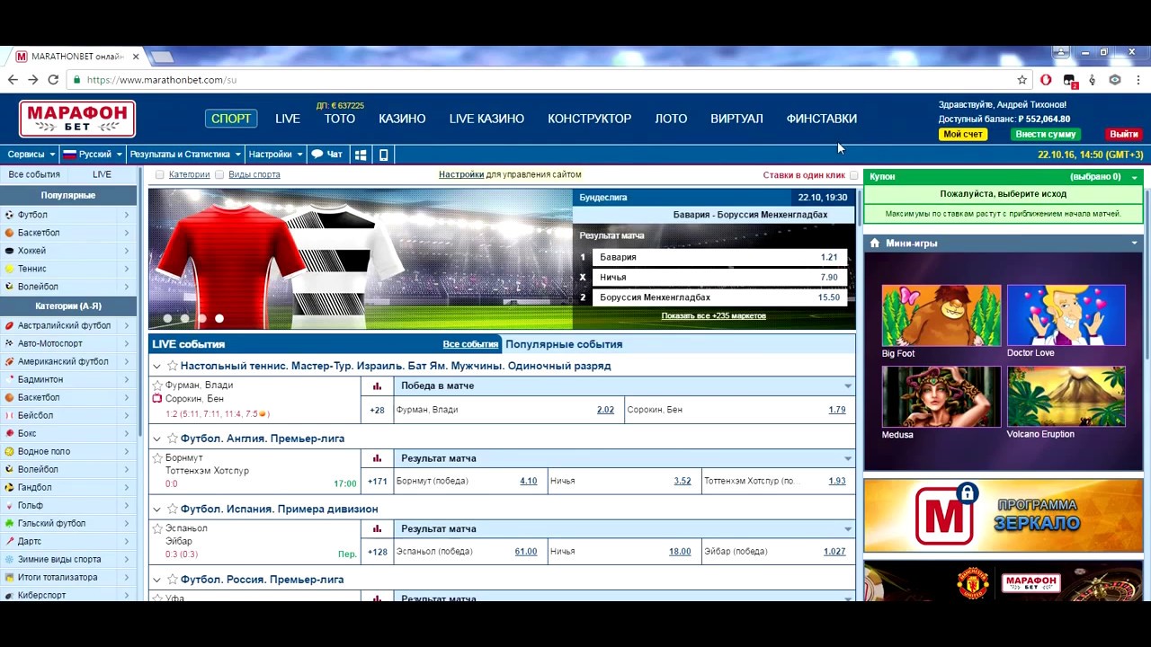Click live video icon near Sorokin

[157, 398]
